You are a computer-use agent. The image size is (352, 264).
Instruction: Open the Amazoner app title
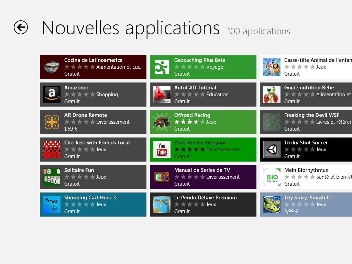pos(76,88)
